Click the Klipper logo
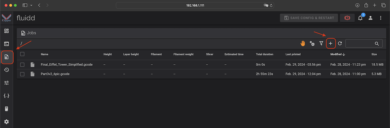Viewport: 390px width, 128px height. [6, 18]
